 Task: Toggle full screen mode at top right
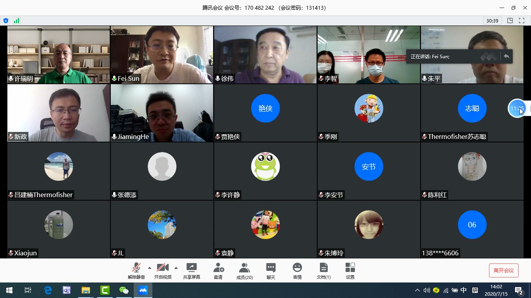pyautogui.click(x=522, y=21)
